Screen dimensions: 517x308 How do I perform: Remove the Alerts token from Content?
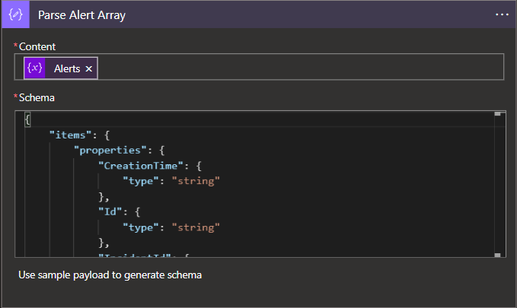coord(89,68)
